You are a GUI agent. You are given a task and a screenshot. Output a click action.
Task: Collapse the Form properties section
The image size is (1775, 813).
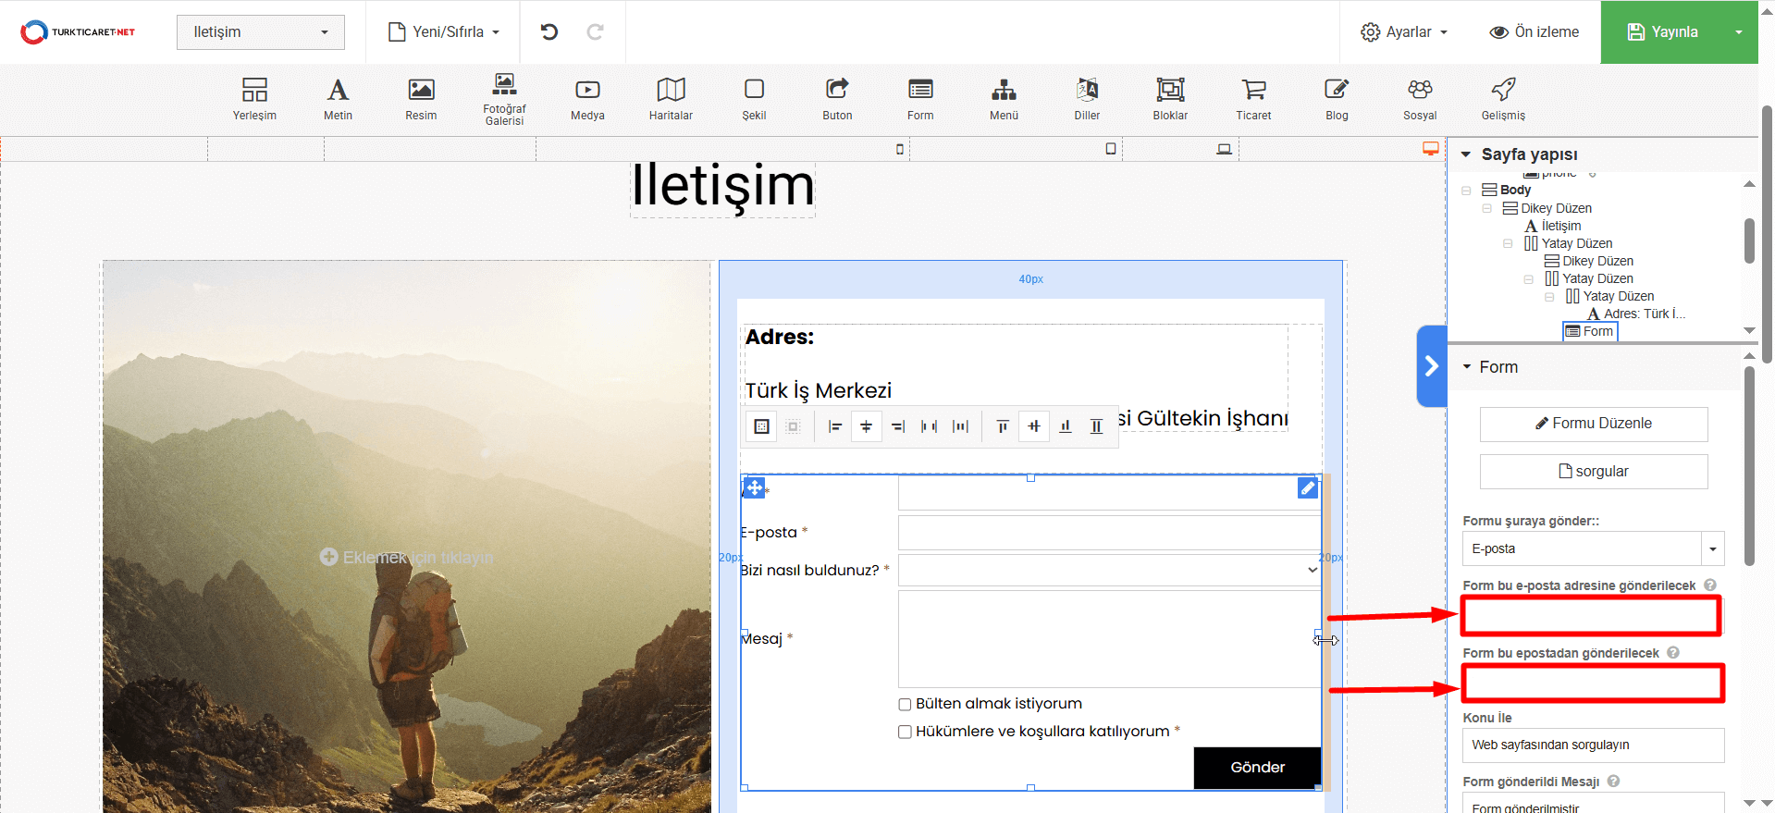(1466, 367)
